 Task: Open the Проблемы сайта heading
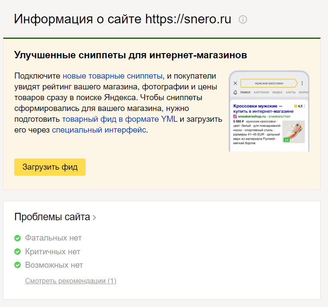click(x=52, y=217)
